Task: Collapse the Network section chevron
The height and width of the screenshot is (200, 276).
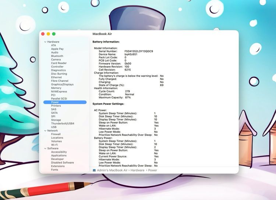Action: (45, 131)
